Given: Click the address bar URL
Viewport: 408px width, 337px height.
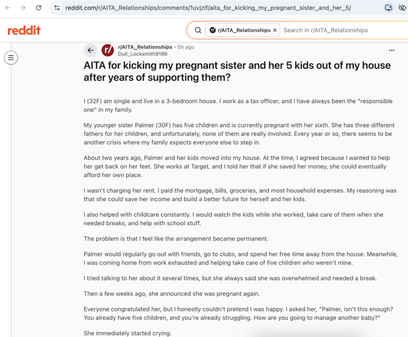Looking at the screenshot, I should click(x=208, y=8).
